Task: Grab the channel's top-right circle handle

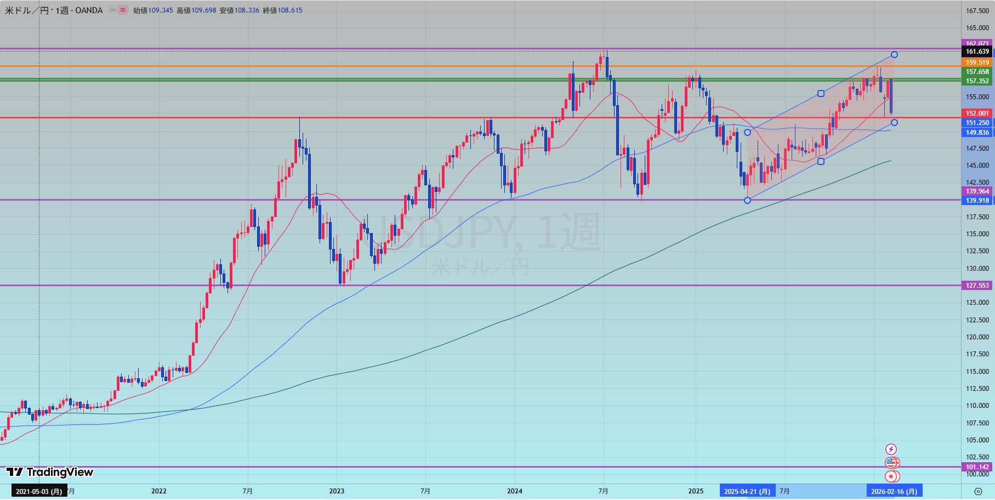Action: 894,54
